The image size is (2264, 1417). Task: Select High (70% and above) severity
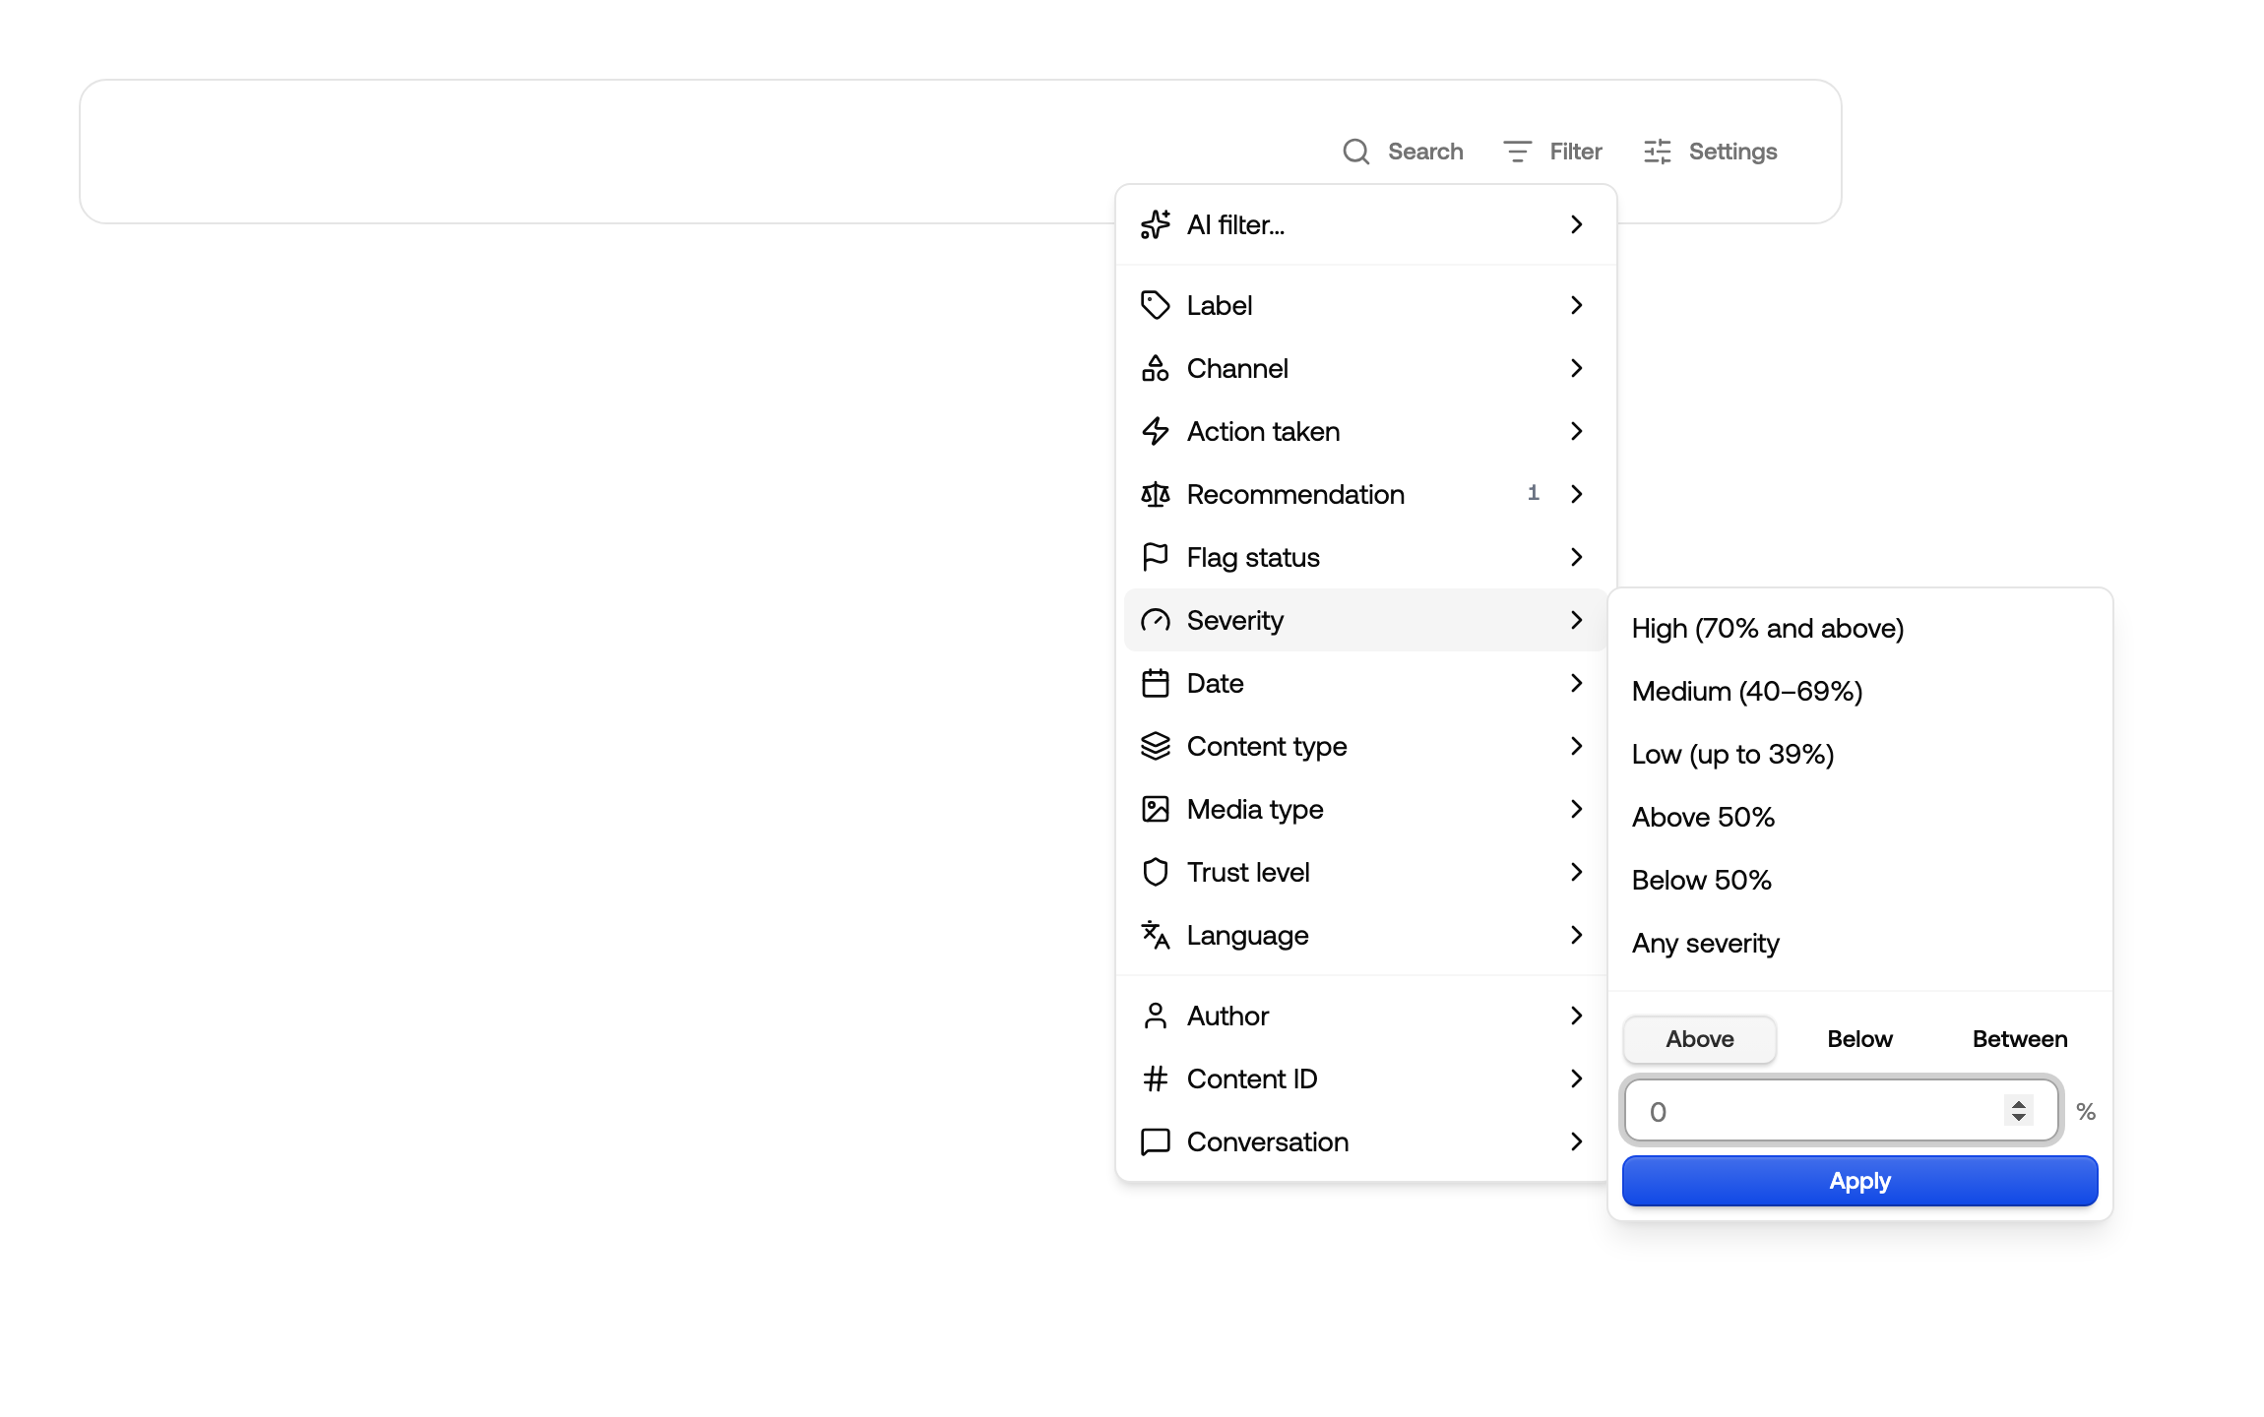pos(1859,628)
